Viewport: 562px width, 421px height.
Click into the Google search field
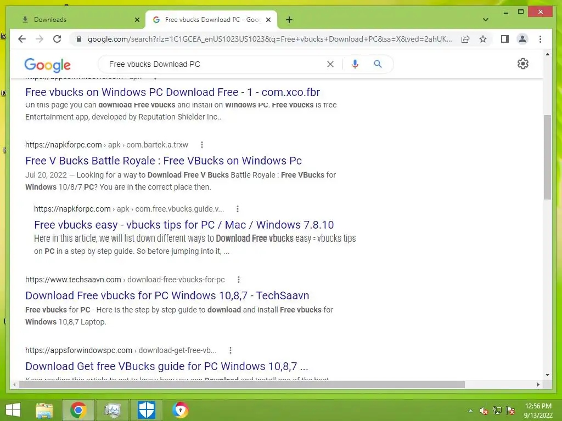click(x=215, y=64)
